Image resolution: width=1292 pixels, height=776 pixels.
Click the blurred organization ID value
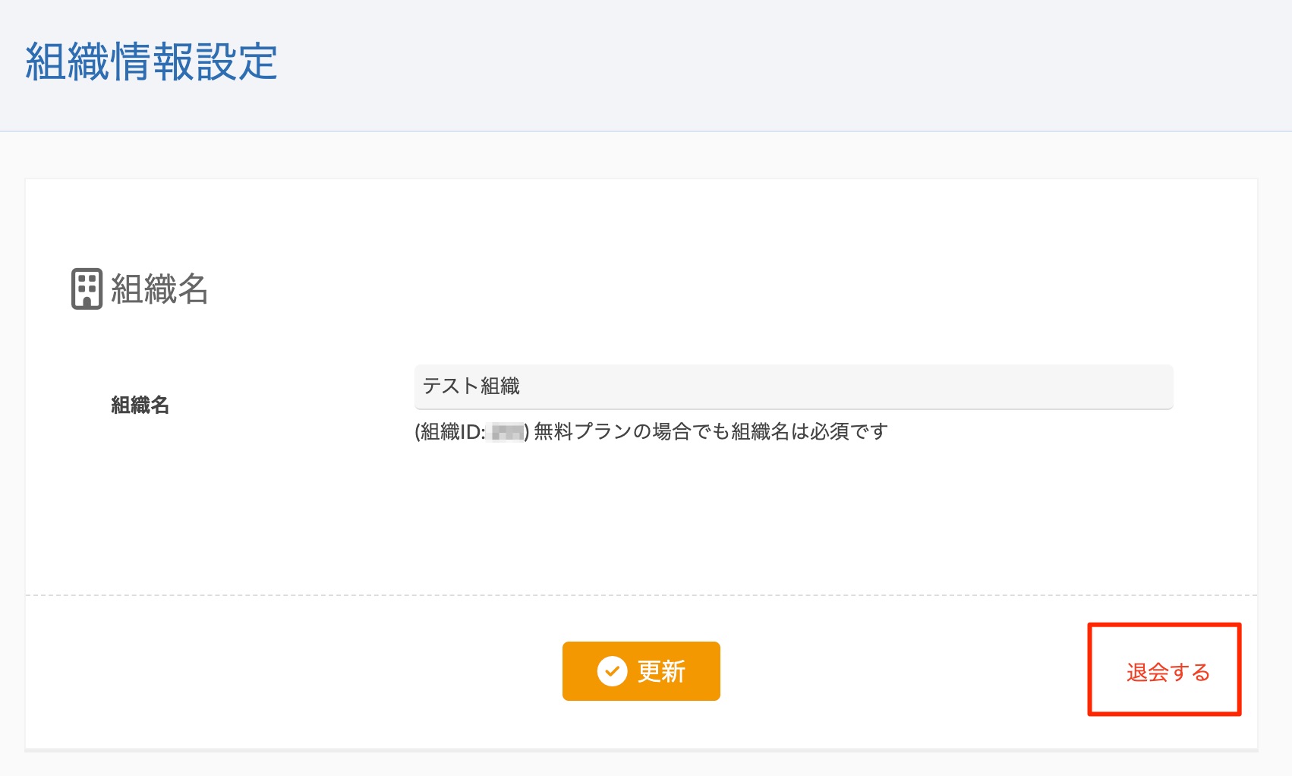click(507, 433)
